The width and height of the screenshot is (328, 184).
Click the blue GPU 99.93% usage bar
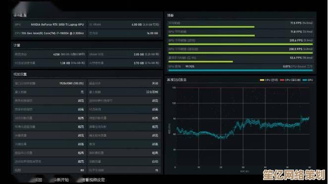click(241, 70)
